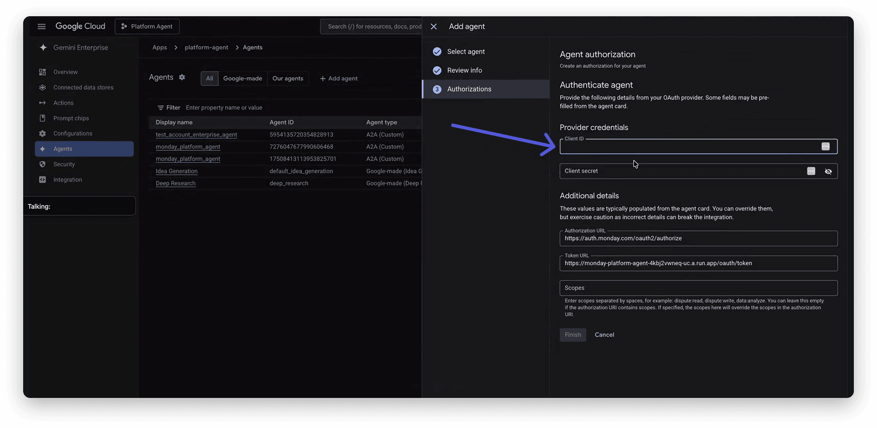Click the Token URL field
This screenshot has width=877, height=428.
point(699,263)
